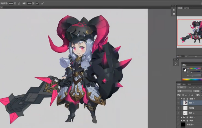Select the black background copy thumbnail
This screenshot has height=128, width=202.
(183, 124)
